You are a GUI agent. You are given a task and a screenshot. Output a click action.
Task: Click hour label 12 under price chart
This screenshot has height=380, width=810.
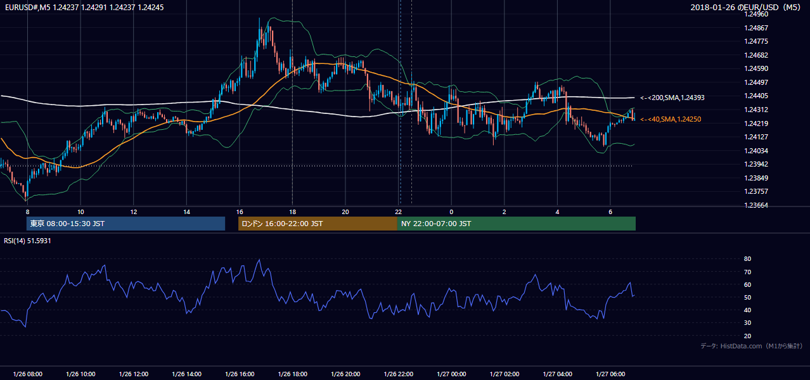coord(134,212)
